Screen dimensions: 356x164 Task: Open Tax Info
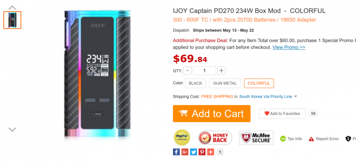[x=291, y=138]
